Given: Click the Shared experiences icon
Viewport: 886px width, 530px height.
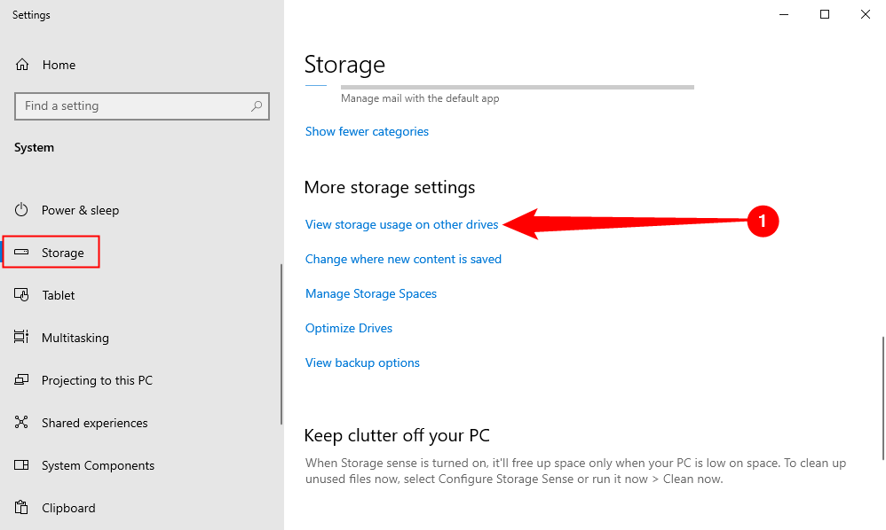Looking at the screenshot, I should pos(22,423).
